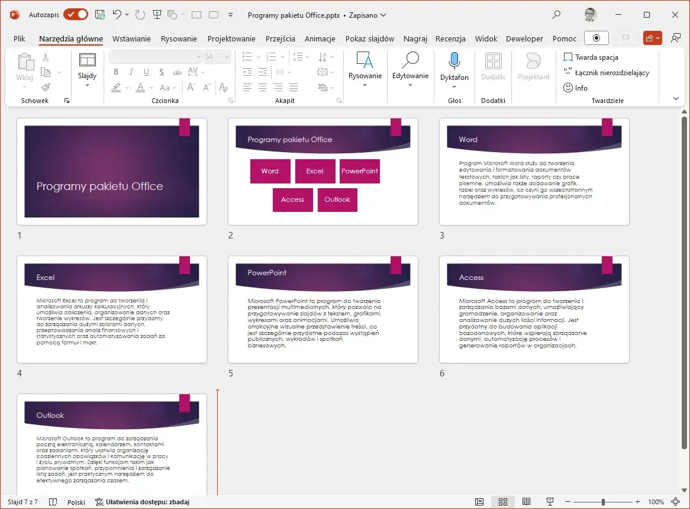Switch to the Animacje ribbon tab
This screenshot has width=690, height=509.
[x=320, y=38]
